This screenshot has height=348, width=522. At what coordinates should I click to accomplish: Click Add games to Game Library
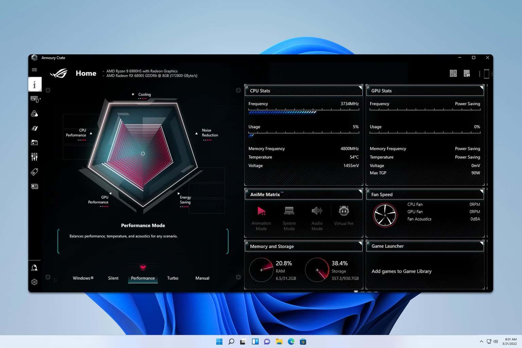point(401,271)
